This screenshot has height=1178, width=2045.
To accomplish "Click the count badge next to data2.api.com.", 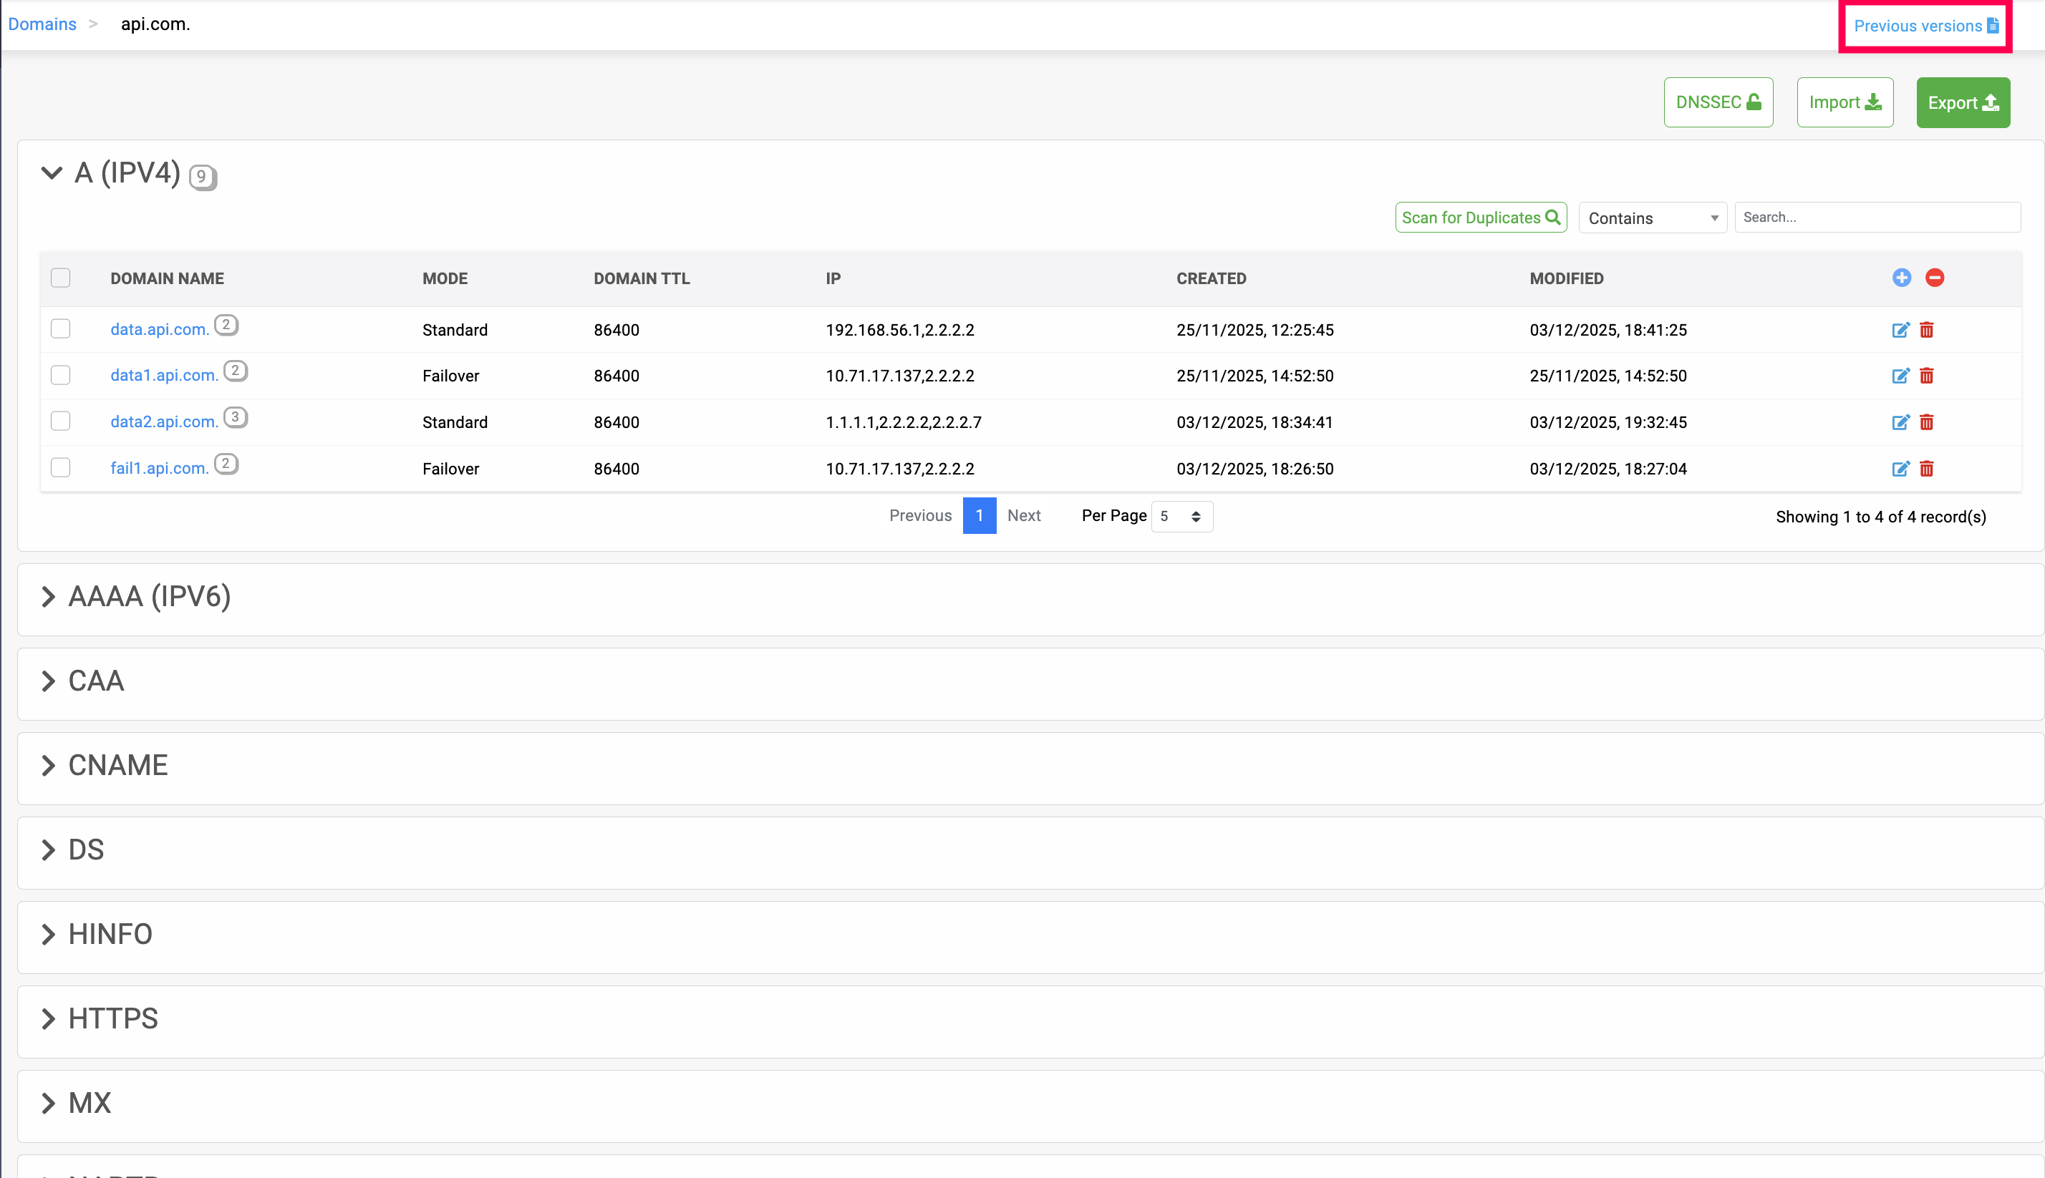I will click(x=235, y=417).
